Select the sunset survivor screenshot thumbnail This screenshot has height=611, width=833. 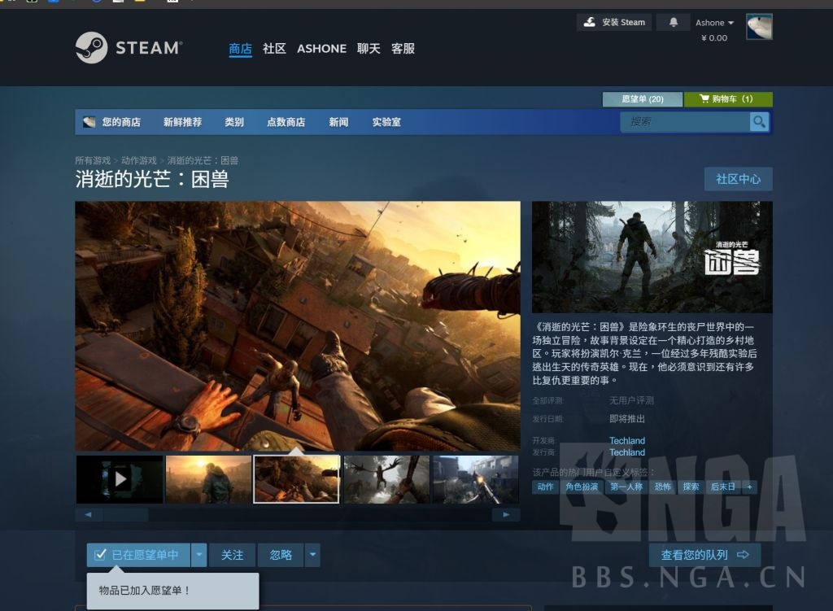click(208, 479)
